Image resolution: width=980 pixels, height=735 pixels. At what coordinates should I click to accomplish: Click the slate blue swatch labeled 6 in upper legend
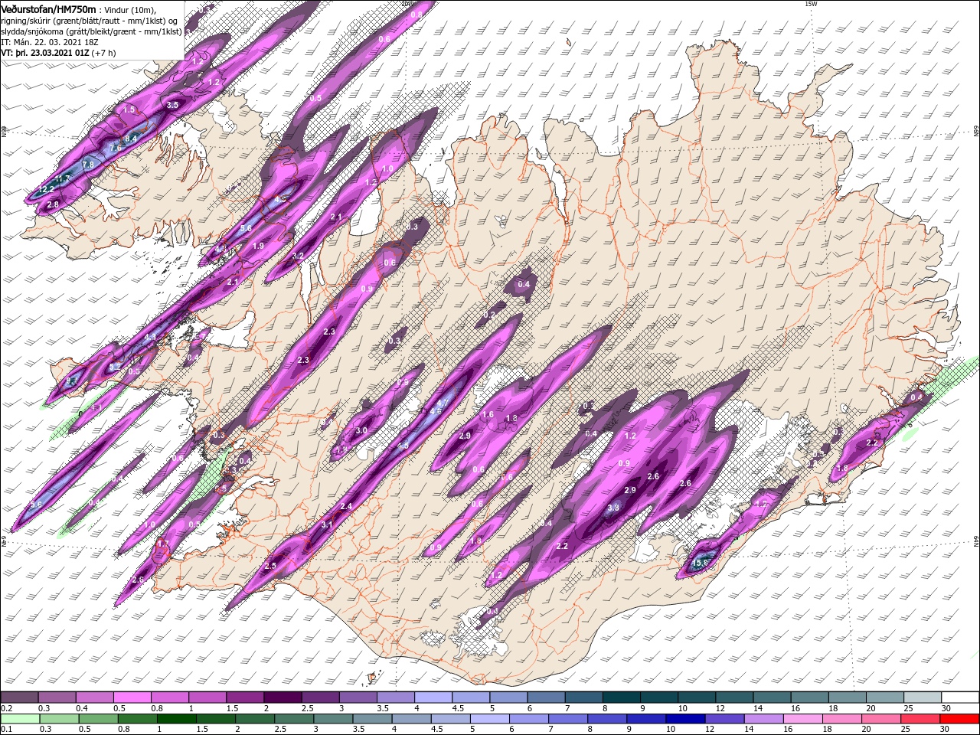coord(544,697)
